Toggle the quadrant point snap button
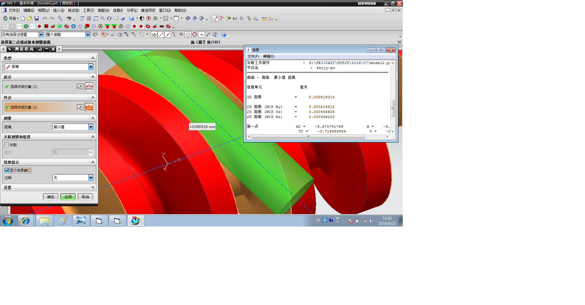 pyautogui.click(x=195, y=35)
